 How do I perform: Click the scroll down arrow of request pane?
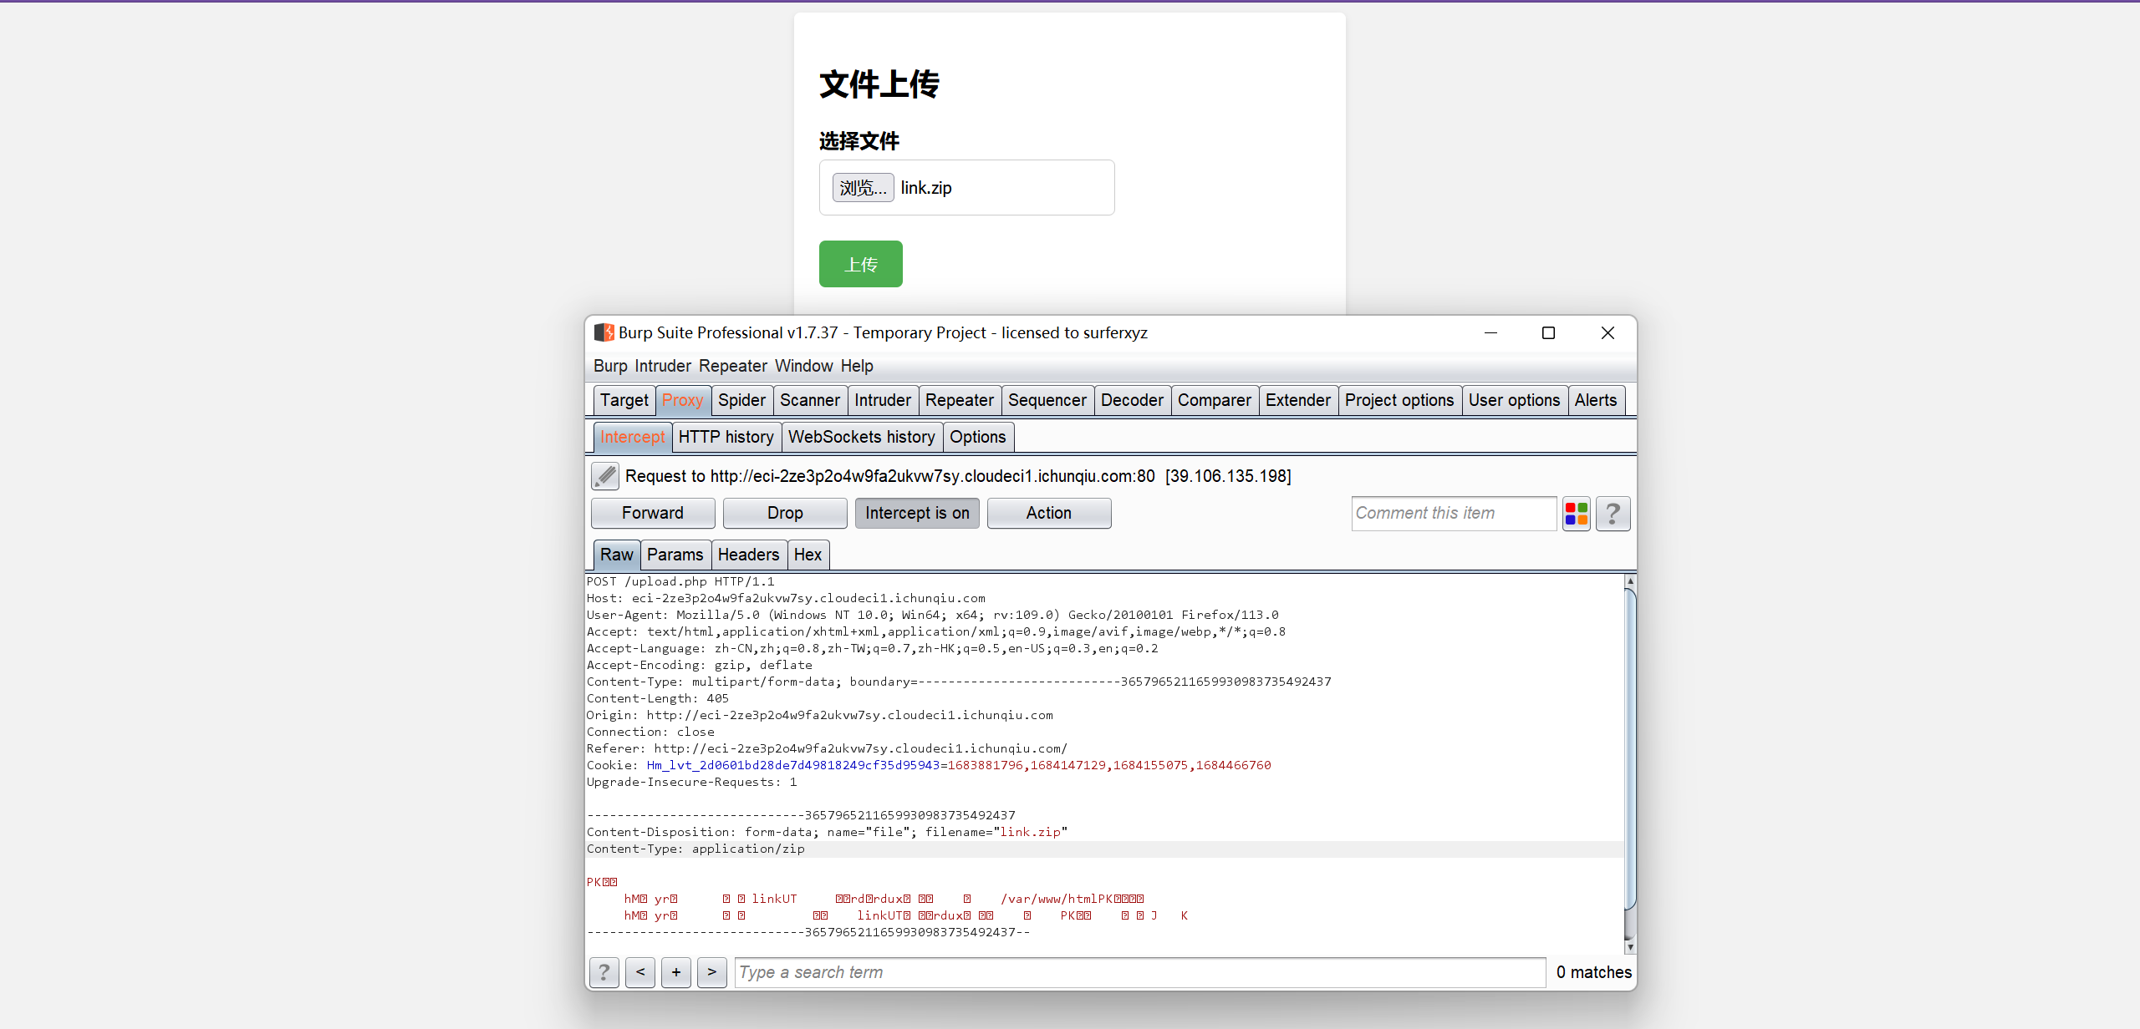[x=1629, y=947]
